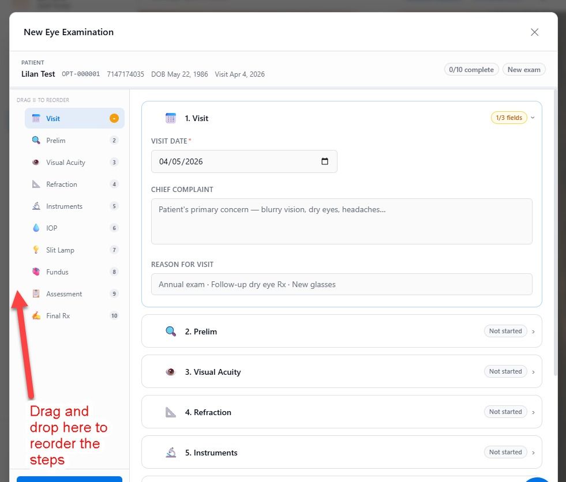Click the IOP droplet icon in sidebar
566x482 pixels.
pos(36,228)
